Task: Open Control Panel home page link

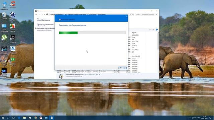Action: (x=44, y=20)
